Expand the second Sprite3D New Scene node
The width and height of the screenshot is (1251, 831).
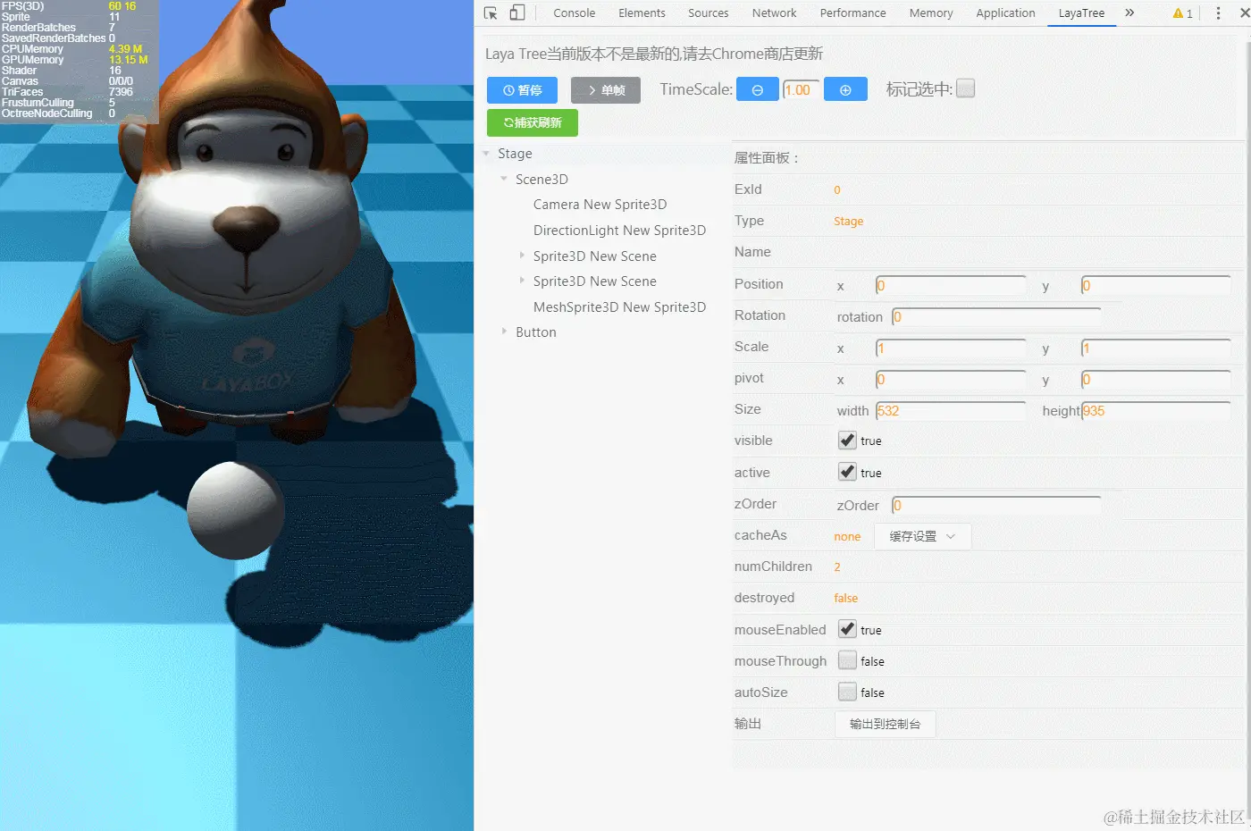(x=522, y=281)
